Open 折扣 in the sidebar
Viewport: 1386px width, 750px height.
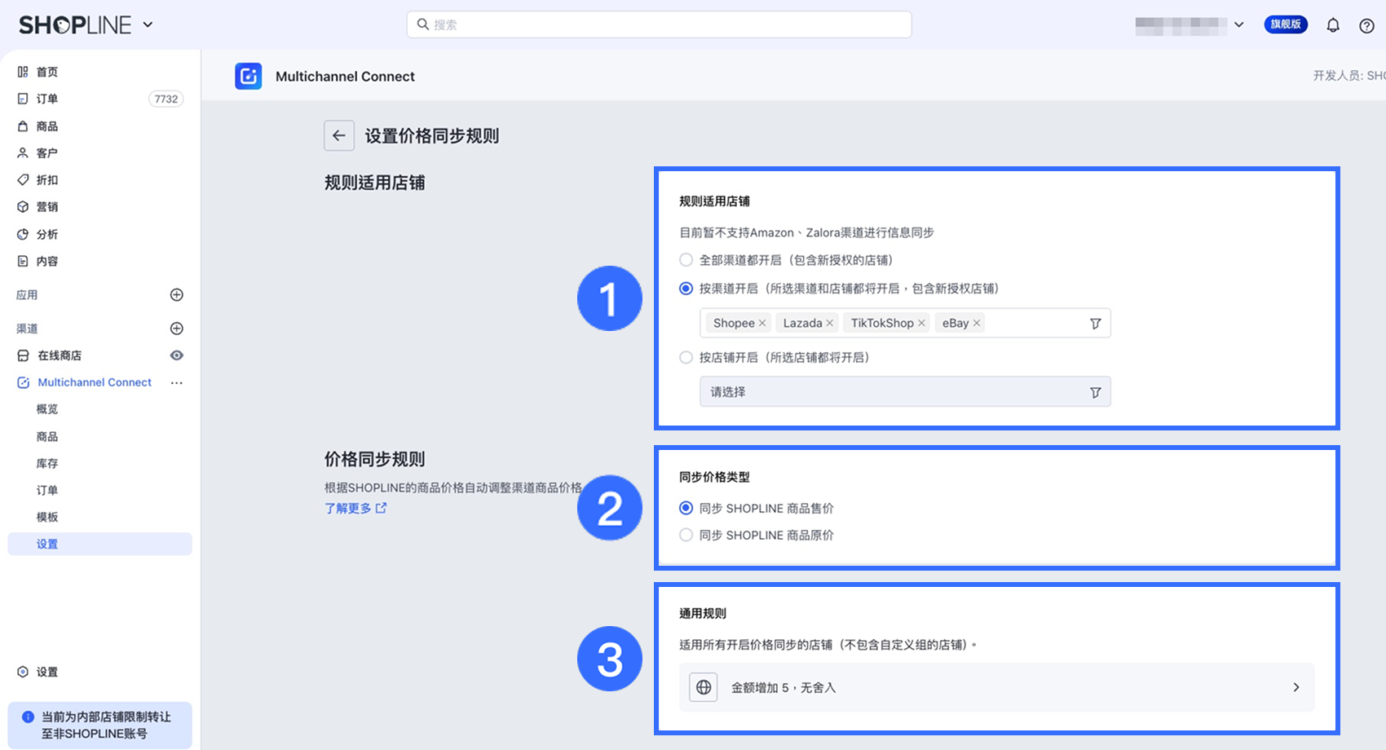coord(47,180)
